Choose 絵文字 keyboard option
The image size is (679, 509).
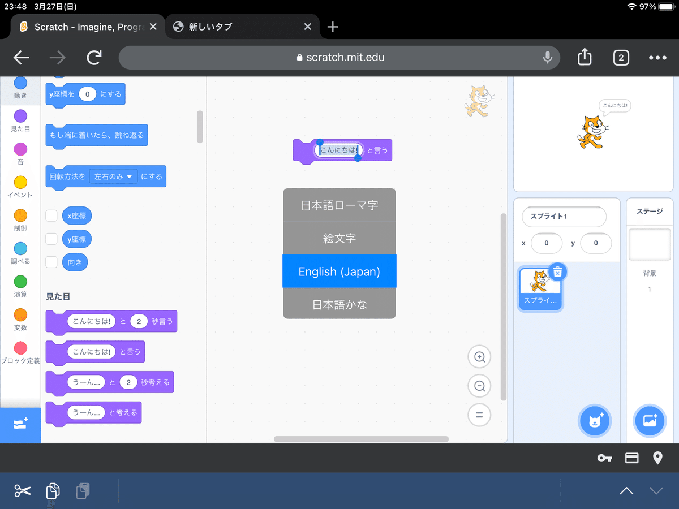(x=339, y=238)
